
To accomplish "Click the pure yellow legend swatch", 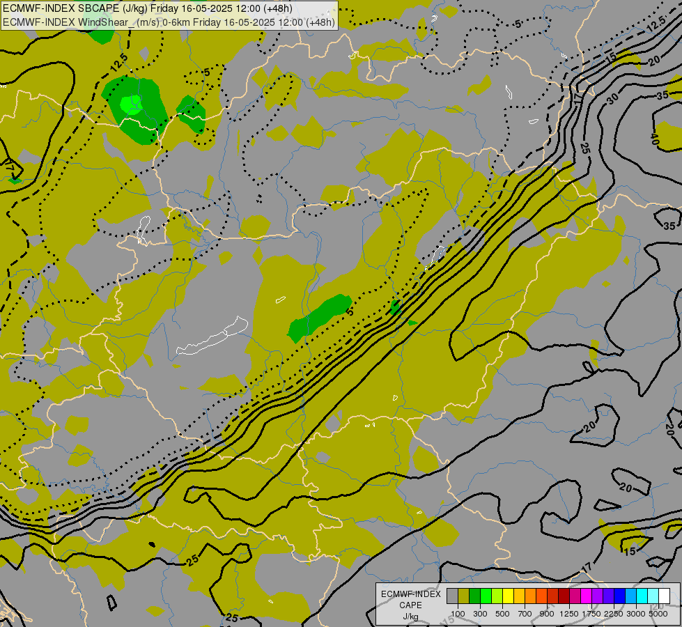I will (508, 596).
